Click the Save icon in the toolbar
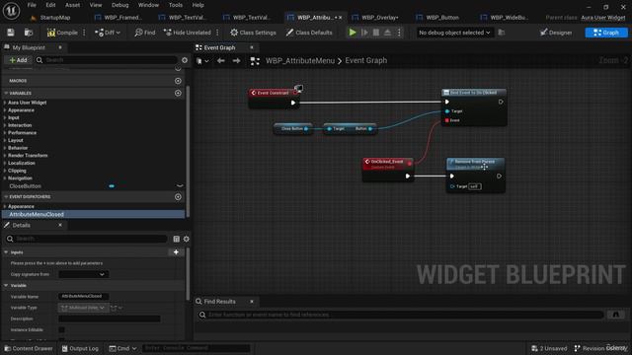 click(11, 33)
